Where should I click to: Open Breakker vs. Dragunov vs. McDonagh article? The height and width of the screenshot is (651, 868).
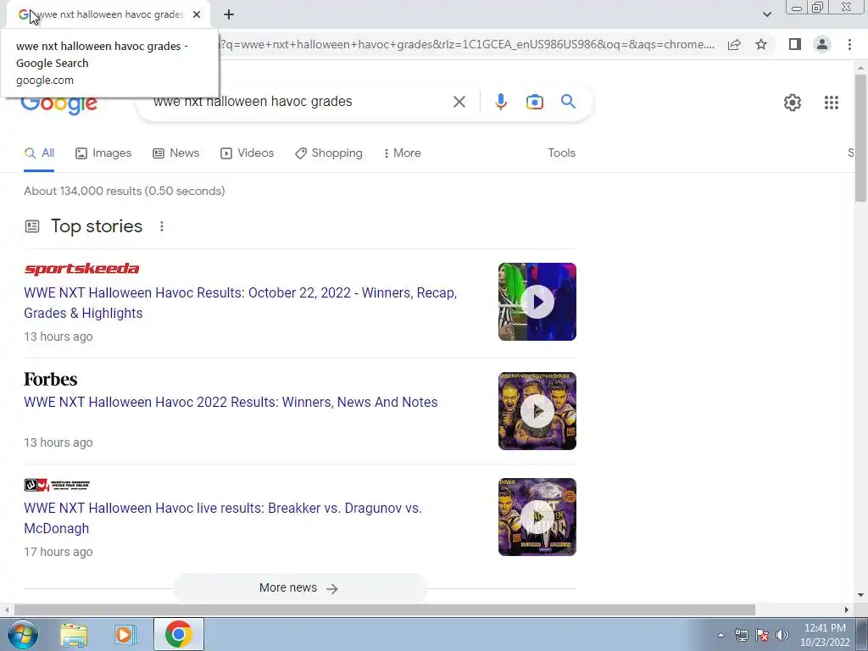[x=223, y=518]
